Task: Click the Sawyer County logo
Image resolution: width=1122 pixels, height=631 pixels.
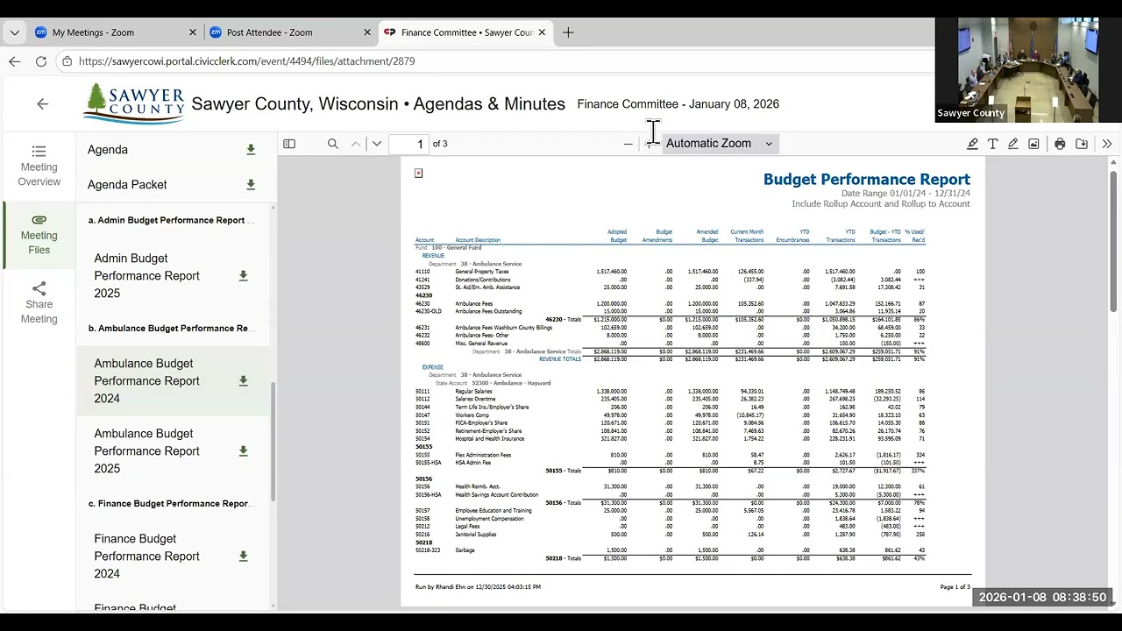Action: pyautogui.click(x=134, y=103)
